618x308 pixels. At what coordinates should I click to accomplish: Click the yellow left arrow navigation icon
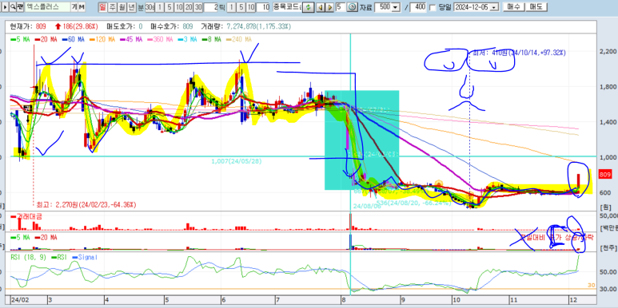point(321,7)
